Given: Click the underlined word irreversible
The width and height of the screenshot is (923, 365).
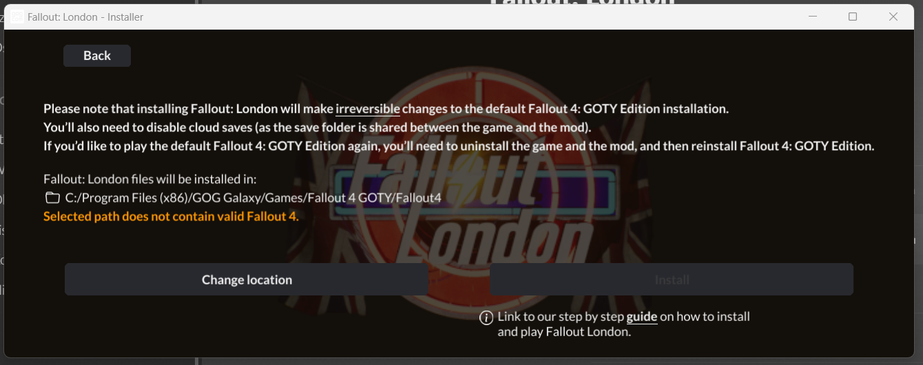Looking at the screenshot, I should click(368, 109).
